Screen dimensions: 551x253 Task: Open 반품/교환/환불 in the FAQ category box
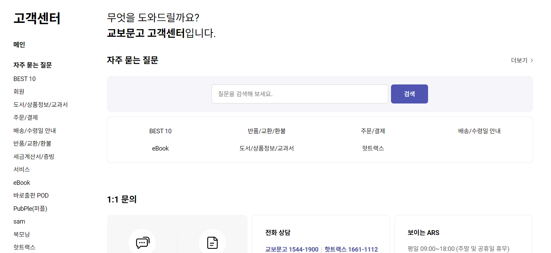(267, 131)
